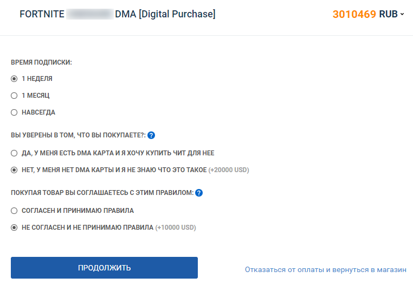Viewport: 413px width, 290px height.
Task: Click the question mark icon next to 'С ЭТИМ ПРАВИЛОМ'
Action: click(x=199, y=193)
